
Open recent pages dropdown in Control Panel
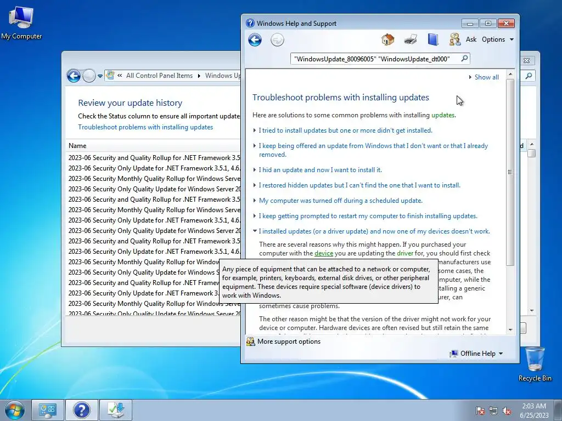[x=100, y=76]
